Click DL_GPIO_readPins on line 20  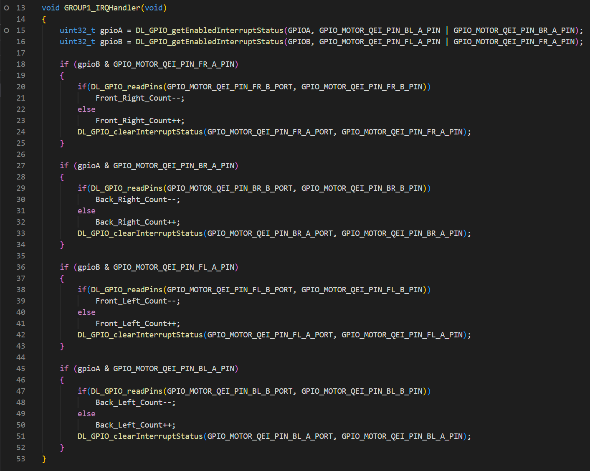coord(127,87)
